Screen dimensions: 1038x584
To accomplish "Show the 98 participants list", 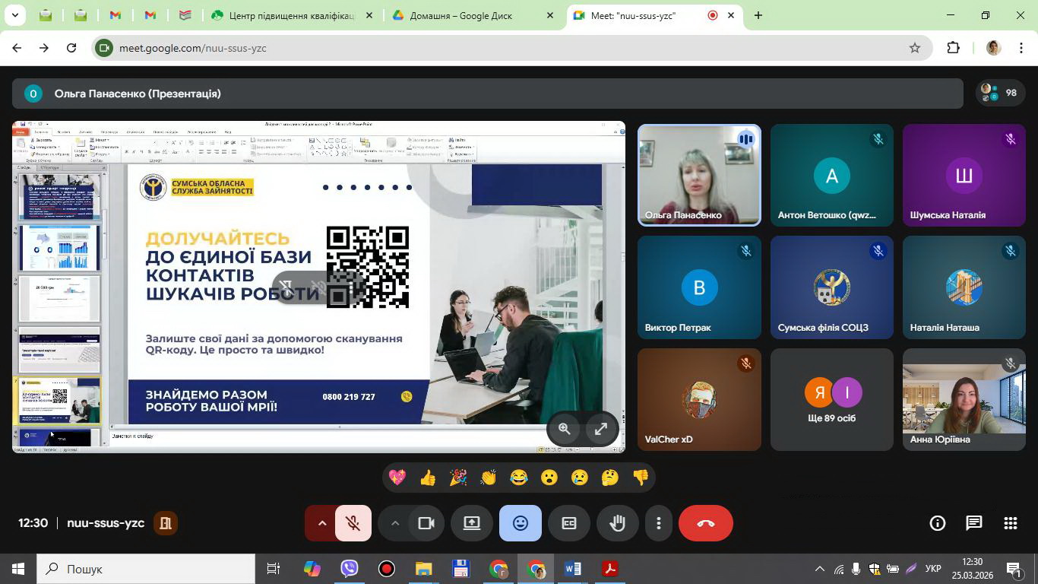I will click(1000, 93).
